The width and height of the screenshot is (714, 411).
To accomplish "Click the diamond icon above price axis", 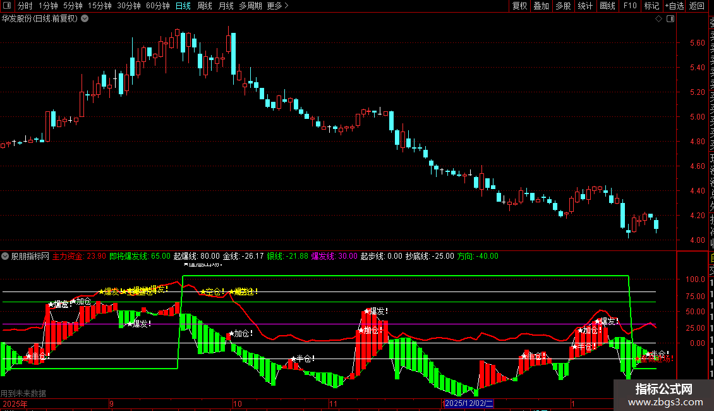I will tap(658, 19).
